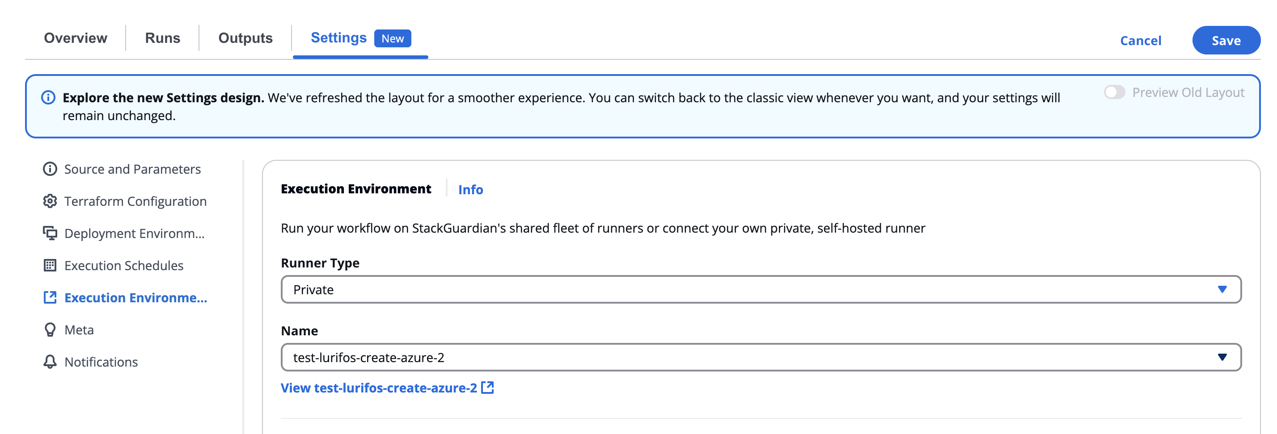
Task: Go to the Outputs tab
Action: [245, 38]
